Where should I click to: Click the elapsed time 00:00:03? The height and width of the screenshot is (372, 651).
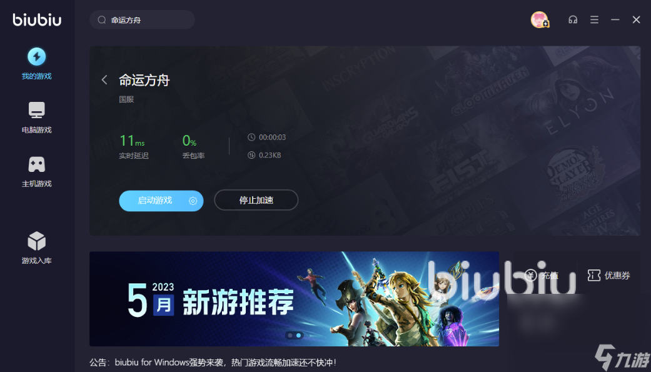[x=273, y=138]
